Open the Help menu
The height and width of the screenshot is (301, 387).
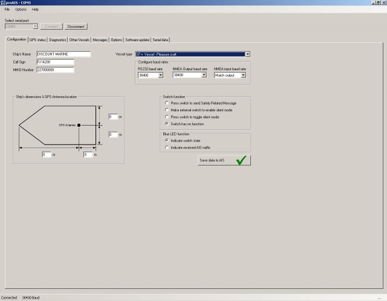click(x=35, y=10)
